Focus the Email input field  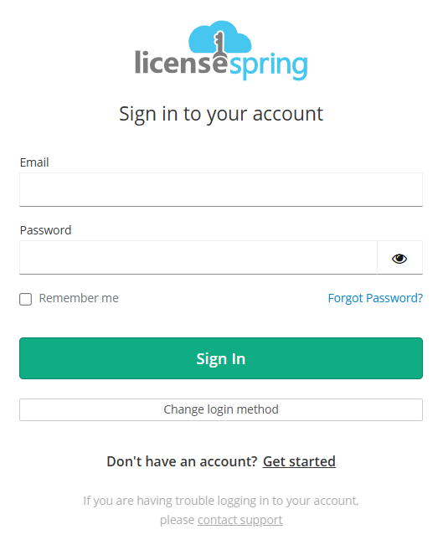pos(221,190)
